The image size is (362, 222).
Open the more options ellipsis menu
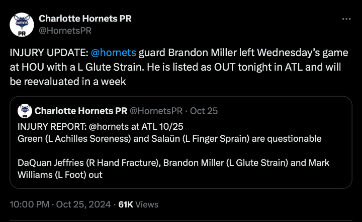pos(346,19)
